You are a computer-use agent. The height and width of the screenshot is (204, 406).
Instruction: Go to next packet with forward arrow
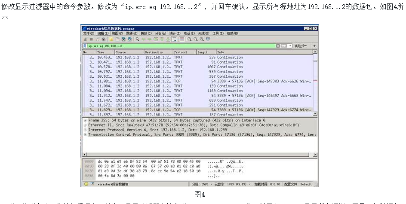pyautogui.click(x=150, y=40)
